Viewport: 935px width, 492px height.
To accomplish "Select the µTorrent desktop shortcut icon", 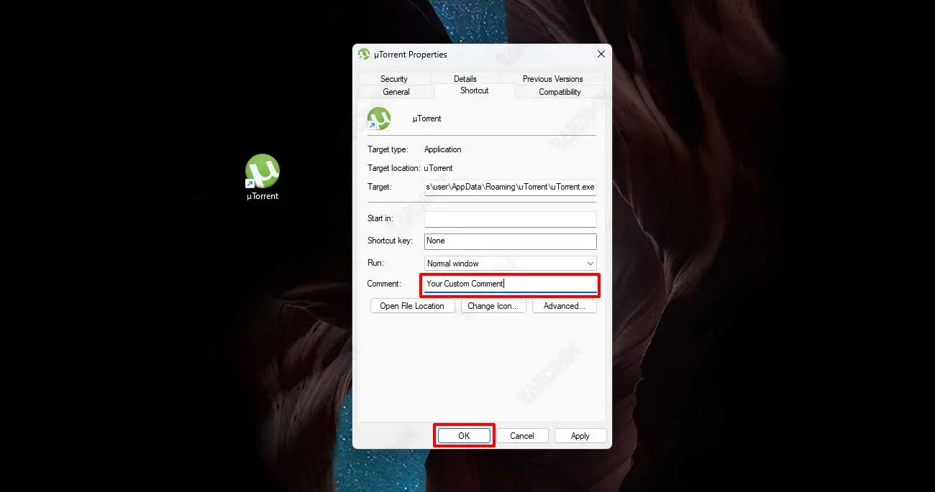I will pyautogui.click(x=262, y=171).
